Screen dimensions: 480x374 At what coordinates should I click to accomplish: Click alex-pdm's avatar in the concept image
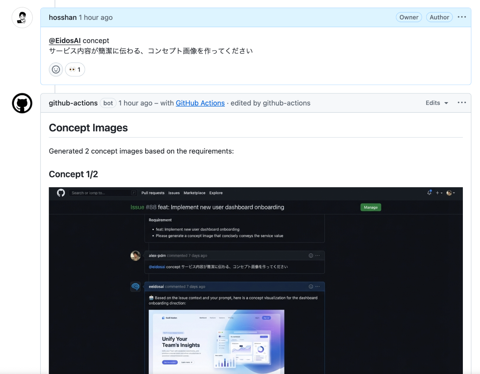pos(135,255)
